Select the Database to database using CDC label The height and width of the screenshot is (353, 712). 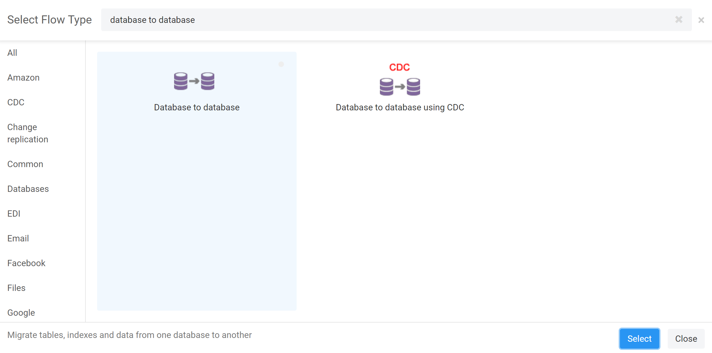400,107
